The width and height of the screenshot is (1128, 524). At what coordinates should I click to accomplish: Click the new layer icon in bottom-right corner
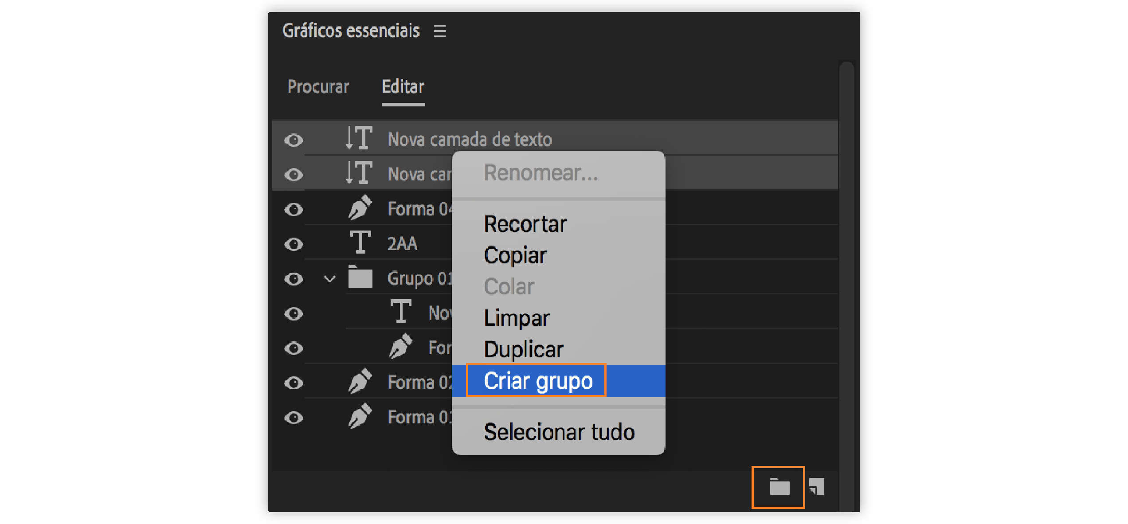816,486
